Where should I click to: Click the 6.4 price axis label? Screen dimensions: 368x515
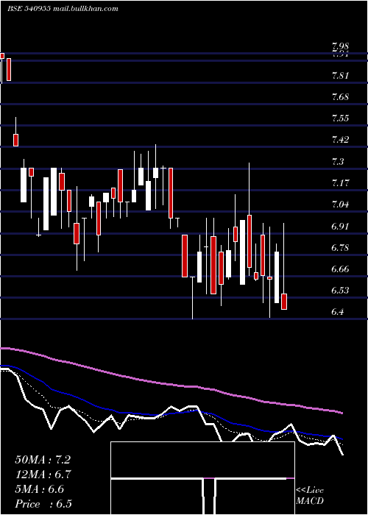[338, 312]
